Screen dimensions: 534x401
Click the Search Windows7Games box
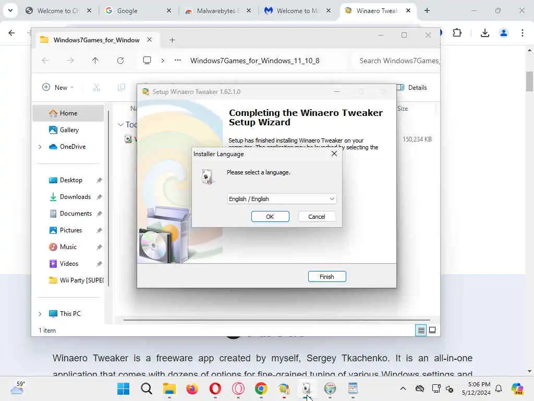tap(397, 61)
